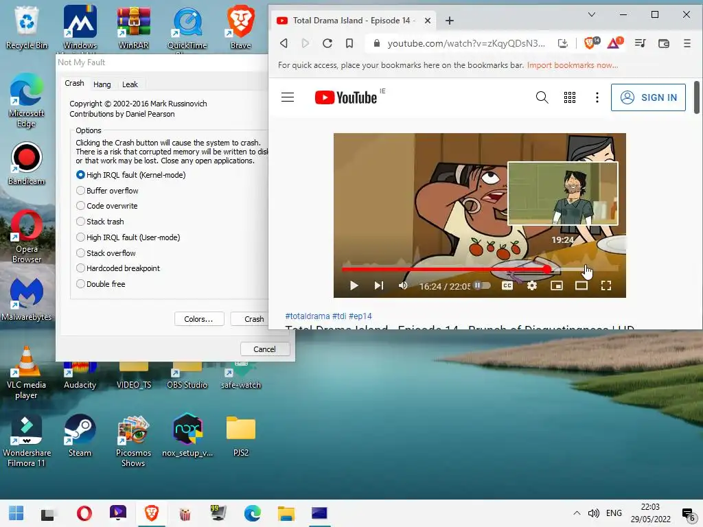
Task: Select Malwarebytes desktop shortcut
Action: pyautogui.click(x=27, y=299)
